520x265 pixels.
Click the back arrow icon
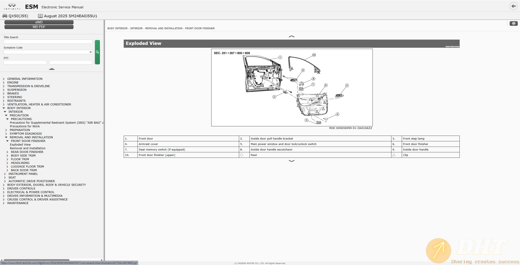(x=513, y=6)
